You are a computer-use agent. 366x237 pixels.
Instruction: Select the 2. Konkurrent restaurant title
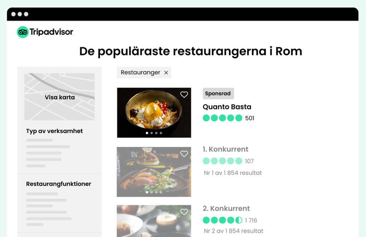[226, 208]
